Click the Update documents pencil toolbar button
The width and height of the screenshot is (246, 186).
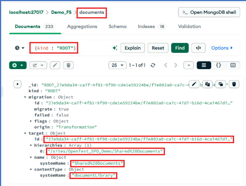click(55, 65)
